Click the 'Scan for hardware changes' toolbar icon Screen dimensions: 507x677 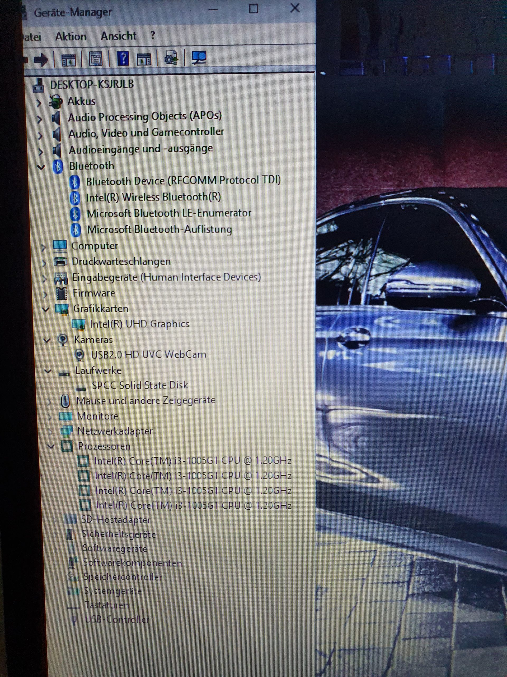coord(200,58)
